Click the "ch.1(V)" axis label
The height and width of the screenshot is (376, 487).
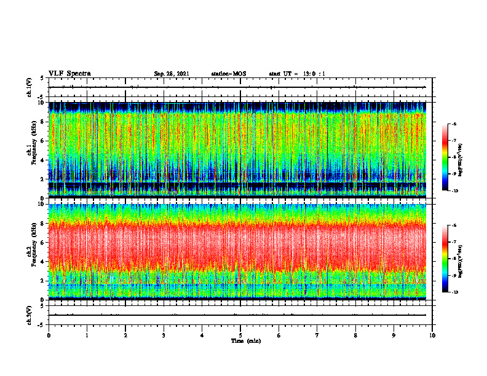point(30,87)
